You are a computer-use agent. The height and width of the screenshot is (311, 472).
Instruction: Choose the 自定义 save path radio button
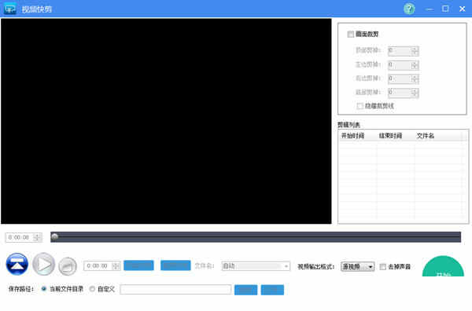click(92, 289)
